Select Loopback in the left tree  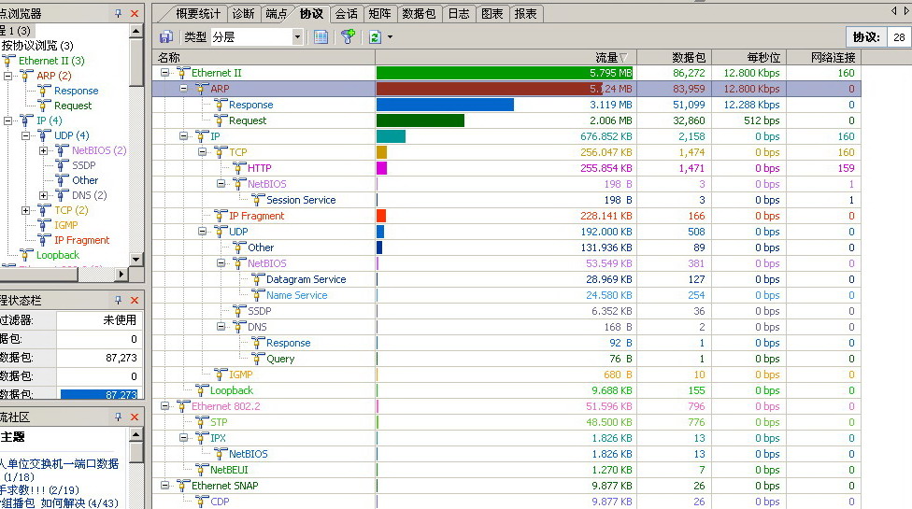point(57,255)
